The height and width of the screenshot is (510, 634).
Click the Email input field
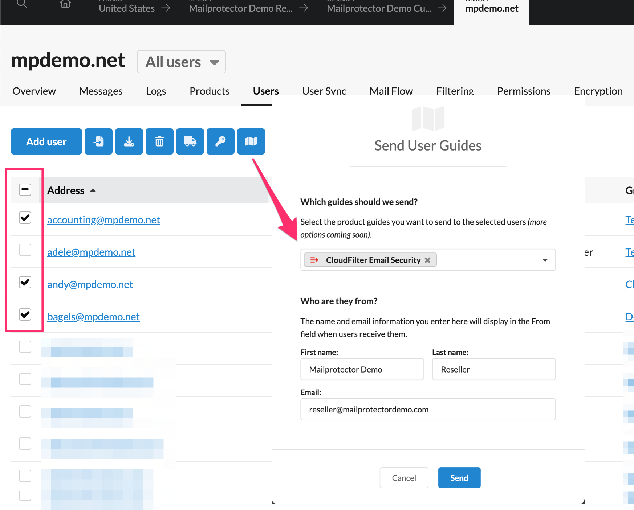pyautogui.click(x=428, y=409)
